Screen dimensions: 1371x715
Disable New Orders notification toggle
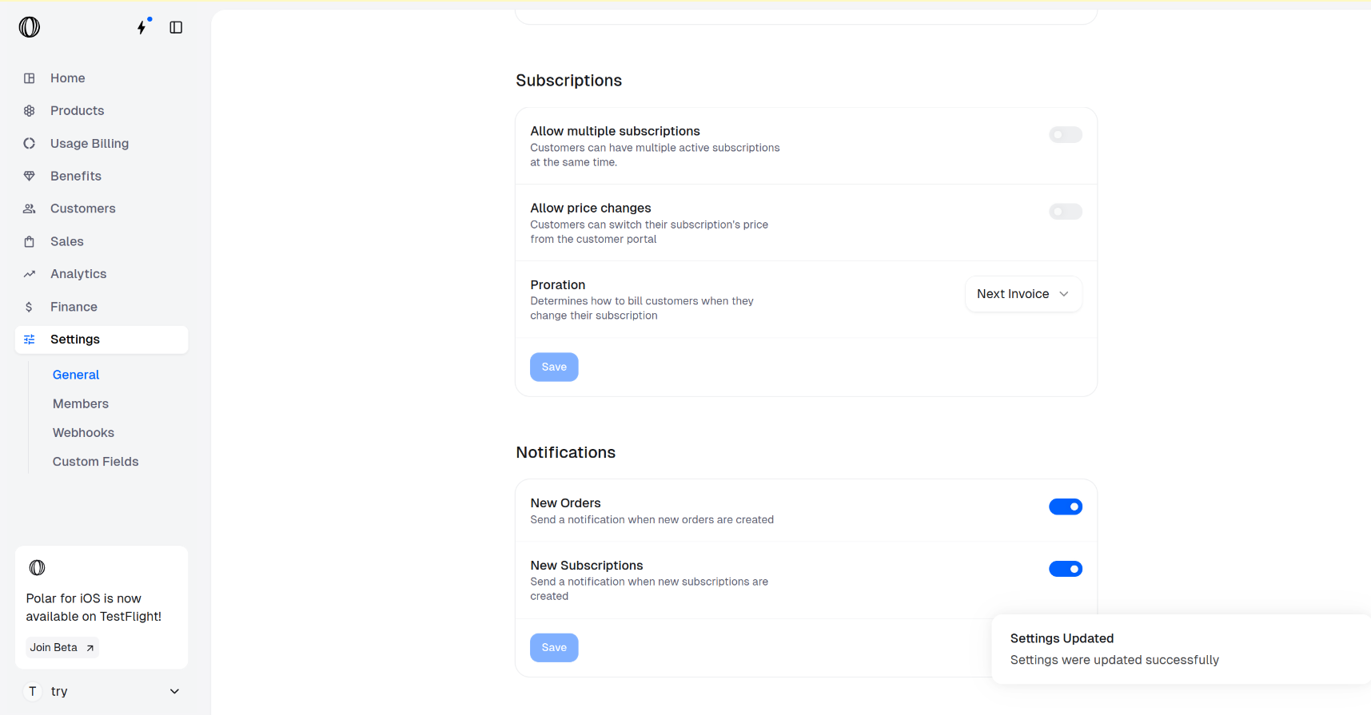click(1065, 506)
